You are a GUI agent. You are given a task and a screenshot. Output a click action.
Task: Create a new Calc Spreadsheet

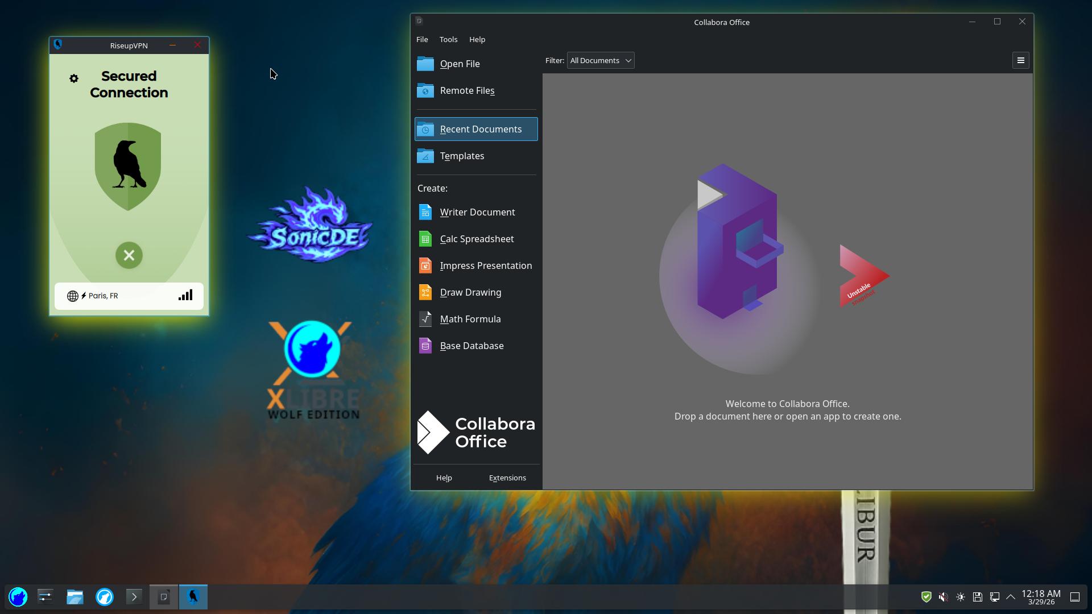476,239
